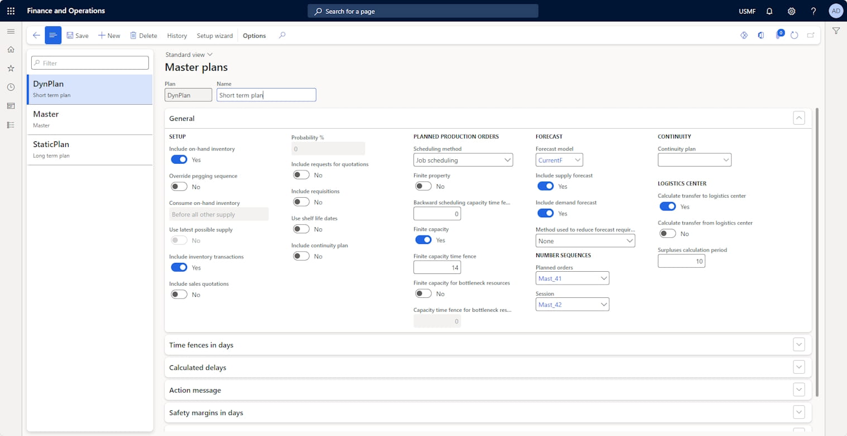
Task: Disable the Finite capacity toggle
Action: click(423, 239)
